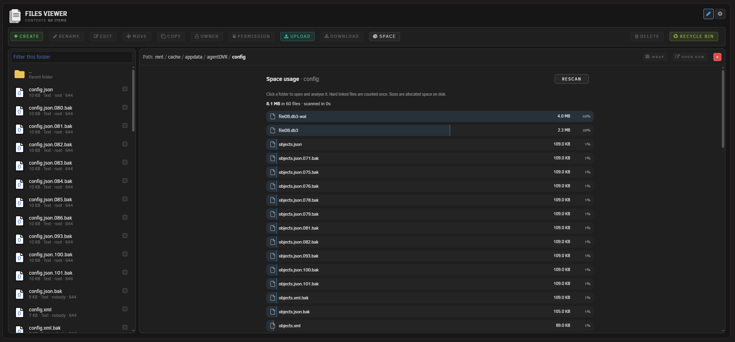The width and height of the screenshot is (735, 342).
Task: Check the config.json.bak checkbox
Action: [125, 291]
